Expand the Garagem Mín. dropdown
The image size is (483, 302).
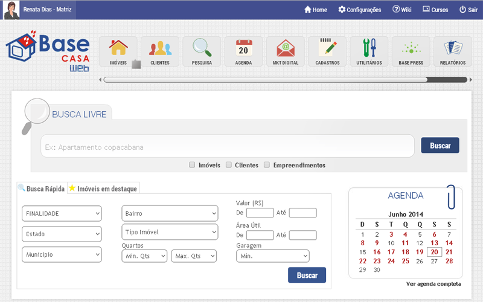(x=272, y=256)
